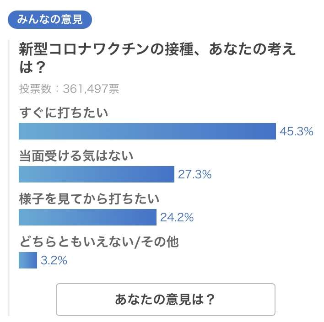Click the vote count 361,497票
Viewport: 324px width, 322px height.
91,89
